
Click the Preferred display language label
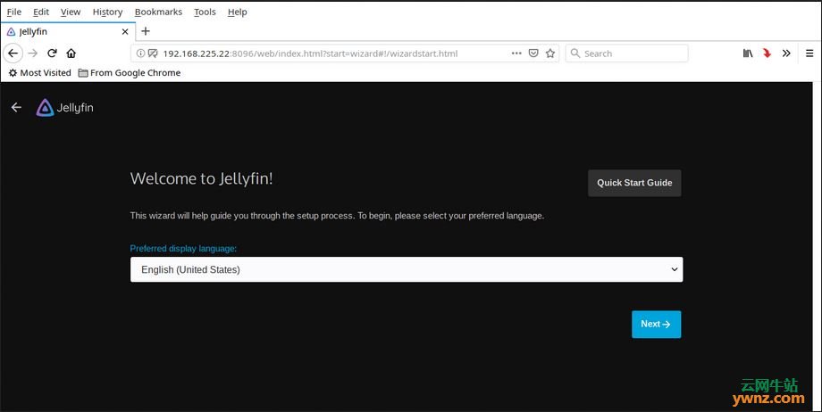pos(183,249)
